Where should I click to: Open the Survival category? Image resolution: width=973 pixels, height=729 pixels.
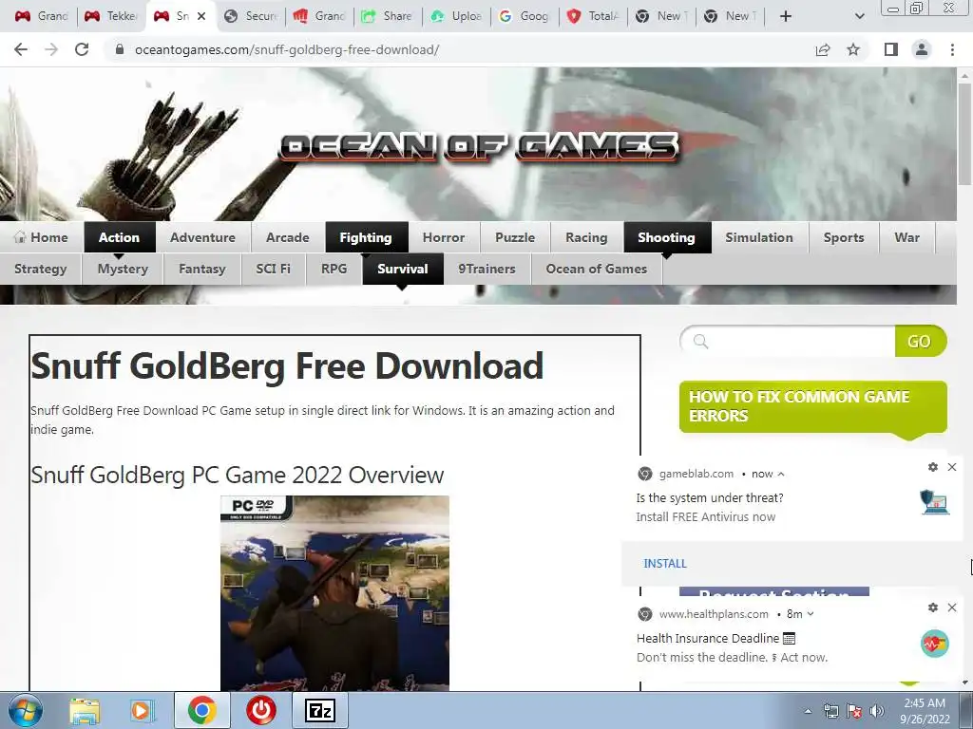click(403, 269)
